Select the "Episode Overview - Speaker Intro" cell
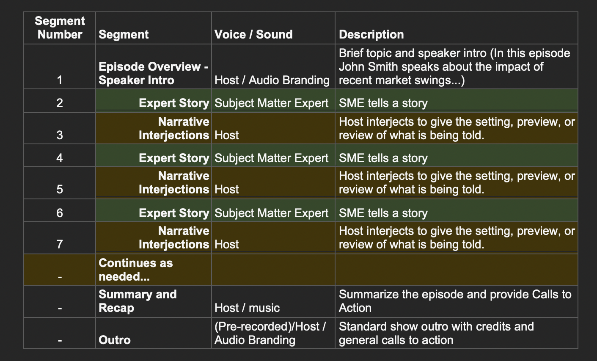 point(154,66)
